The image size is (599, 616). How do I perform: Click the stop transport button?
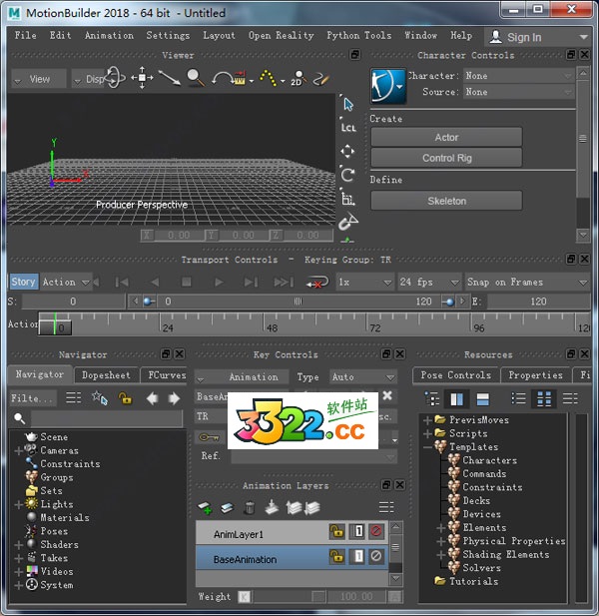(x=186, y=283)
